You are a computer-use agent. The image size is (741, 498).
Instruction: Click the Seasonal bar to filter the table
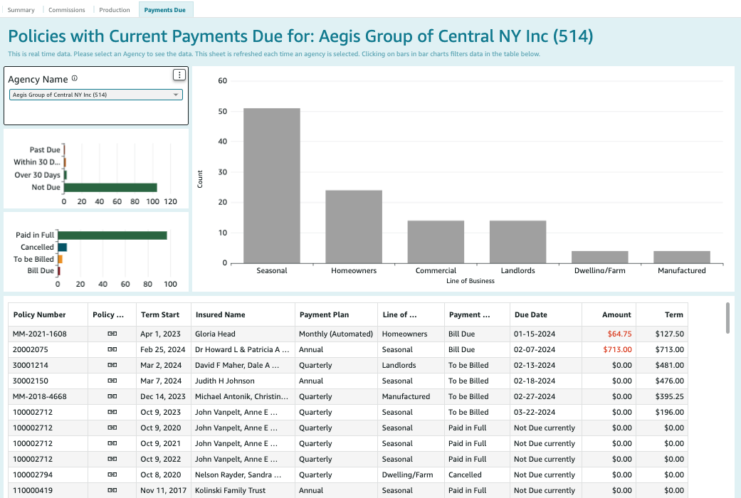click(272, 185)
